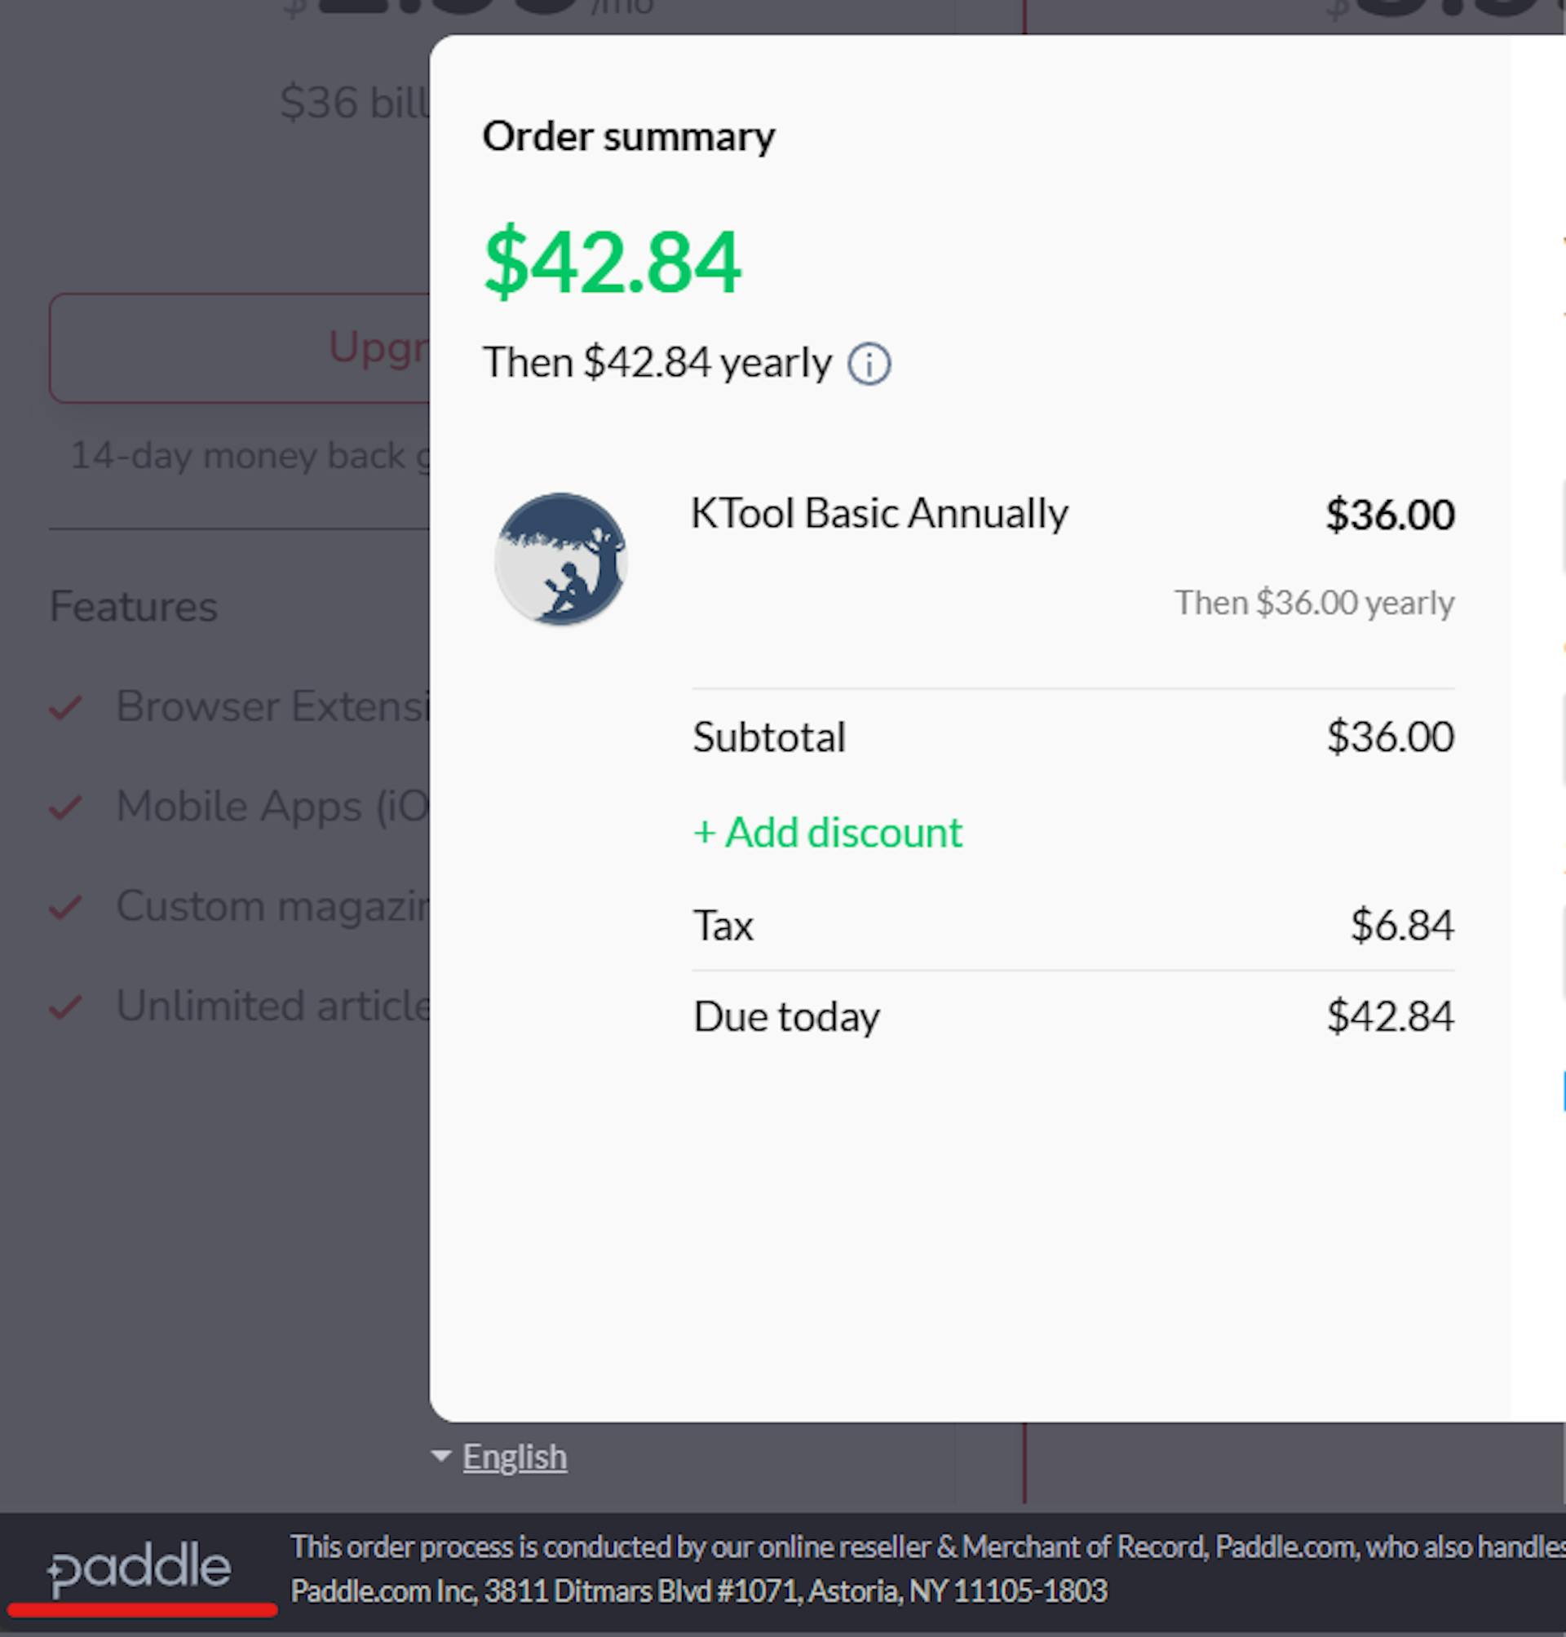The width and height of the screenshot is (1566, 1637).
Task: Click the Features heading on pricing page
Action: coord(134,606)
